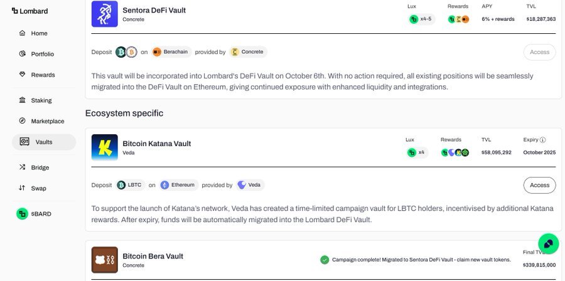
Task: Click the disabled Access button for Sentora Vault
Action: [539, 52]
